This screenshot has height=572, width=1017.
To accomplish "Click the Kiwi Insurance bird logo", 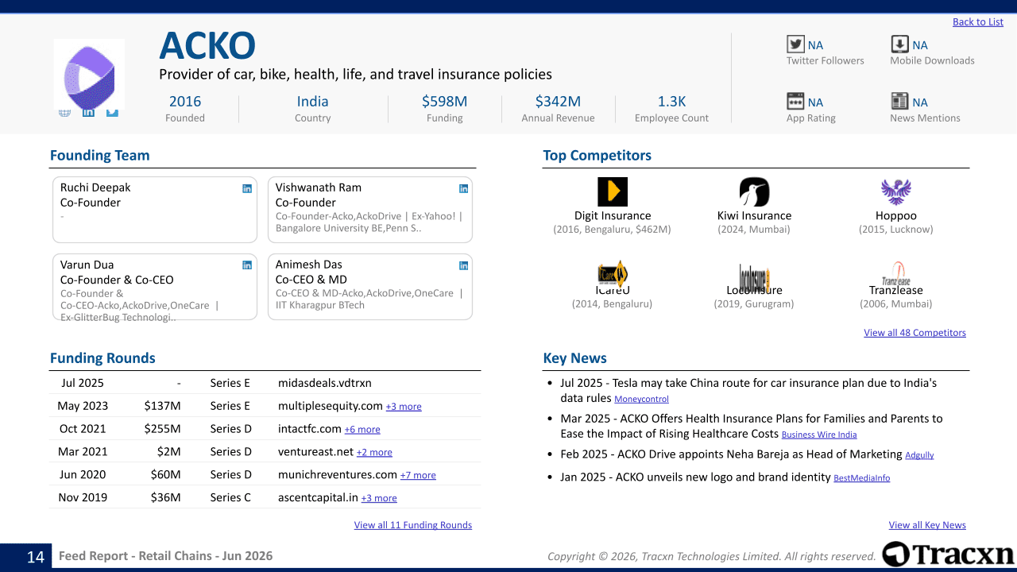I will (754, 191).
